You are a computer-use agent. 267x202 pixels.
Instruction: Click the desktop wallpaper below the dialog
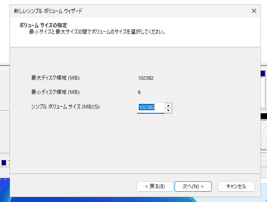[x=130, y=199]
